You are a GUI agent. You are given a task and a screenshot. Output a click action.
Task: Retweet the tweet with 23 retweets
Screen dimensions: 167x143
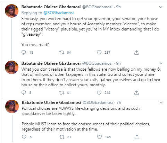(62, 137)
